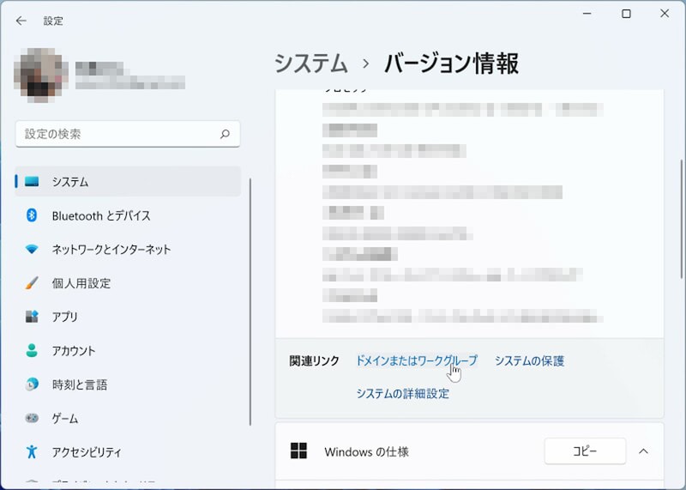
Task: Click the Apps icon in sidebar
Action: (32, 317)
